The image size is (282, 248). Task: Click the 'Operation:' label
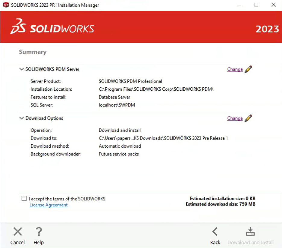point(41,130)
